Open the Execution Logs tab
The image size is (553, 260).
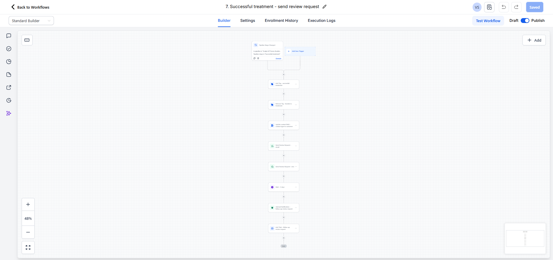coord(321,21)
